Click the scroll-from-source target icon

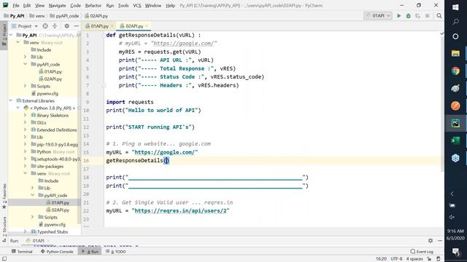click(45, 26)
